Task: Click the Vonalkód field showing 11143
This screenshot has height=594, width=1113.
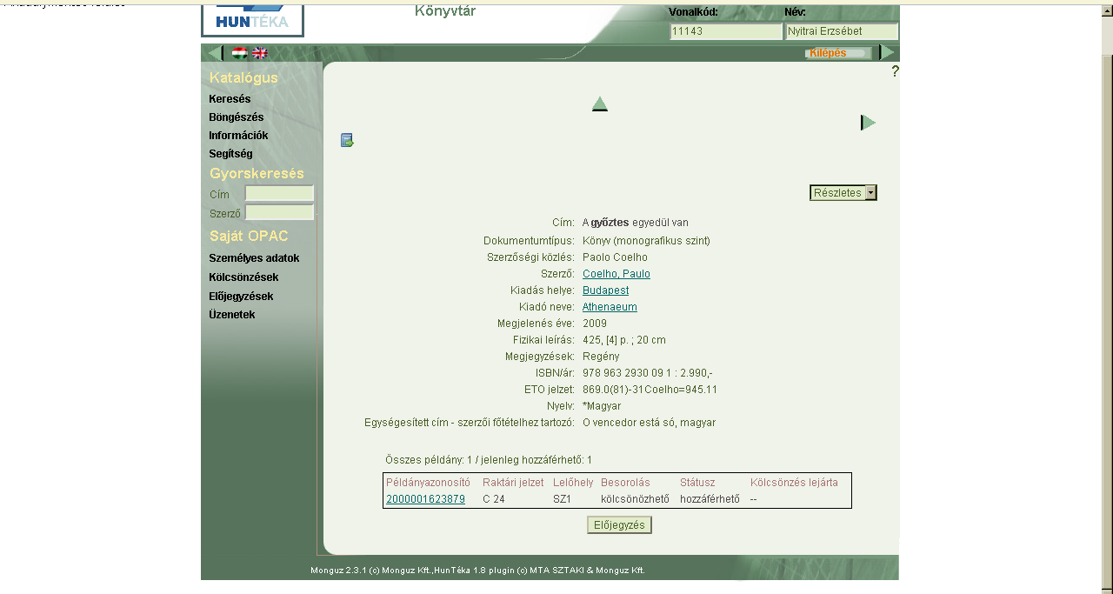Action: pos(726,31)
